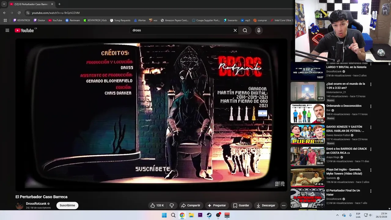Open options for Costa Rica barrios video

pos(371,149)
